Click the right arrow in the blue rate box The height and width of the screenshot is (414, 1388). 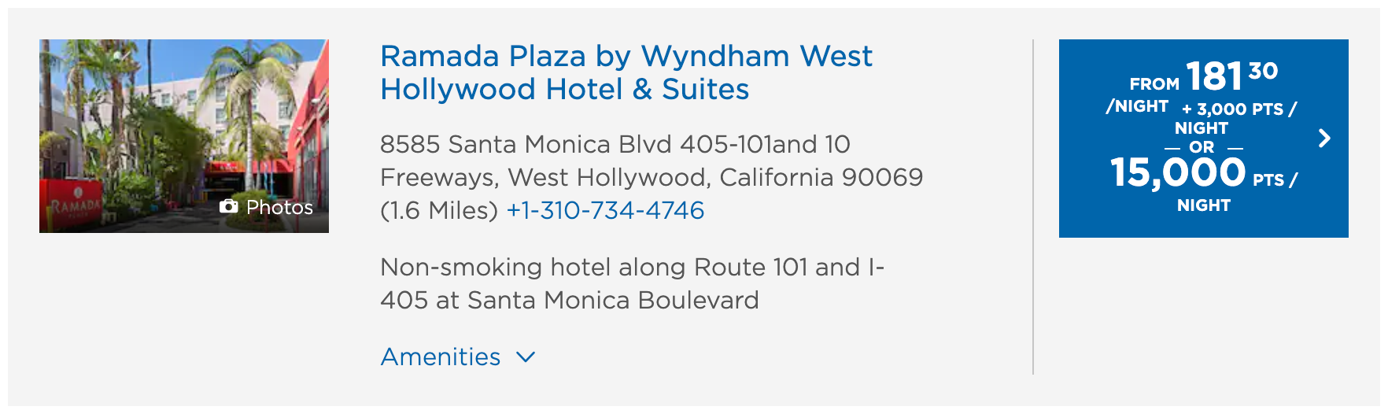(x=1325, y=139)
